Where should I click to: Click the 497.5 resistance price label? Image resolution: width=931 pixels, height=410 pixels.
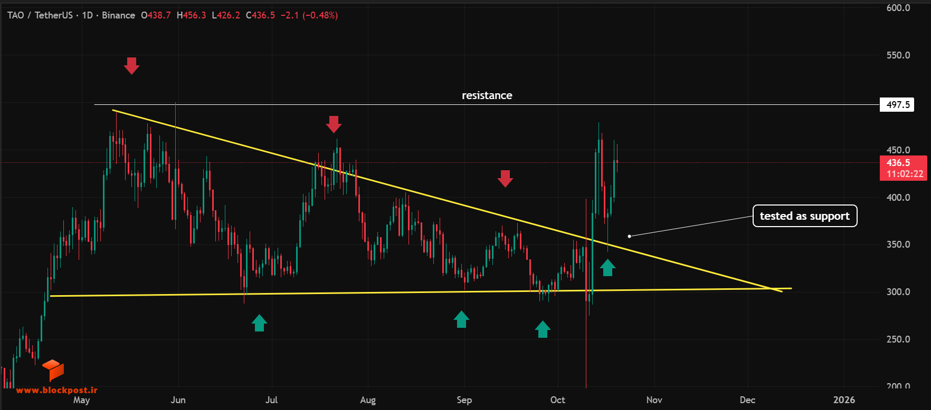tap(897, 104)
